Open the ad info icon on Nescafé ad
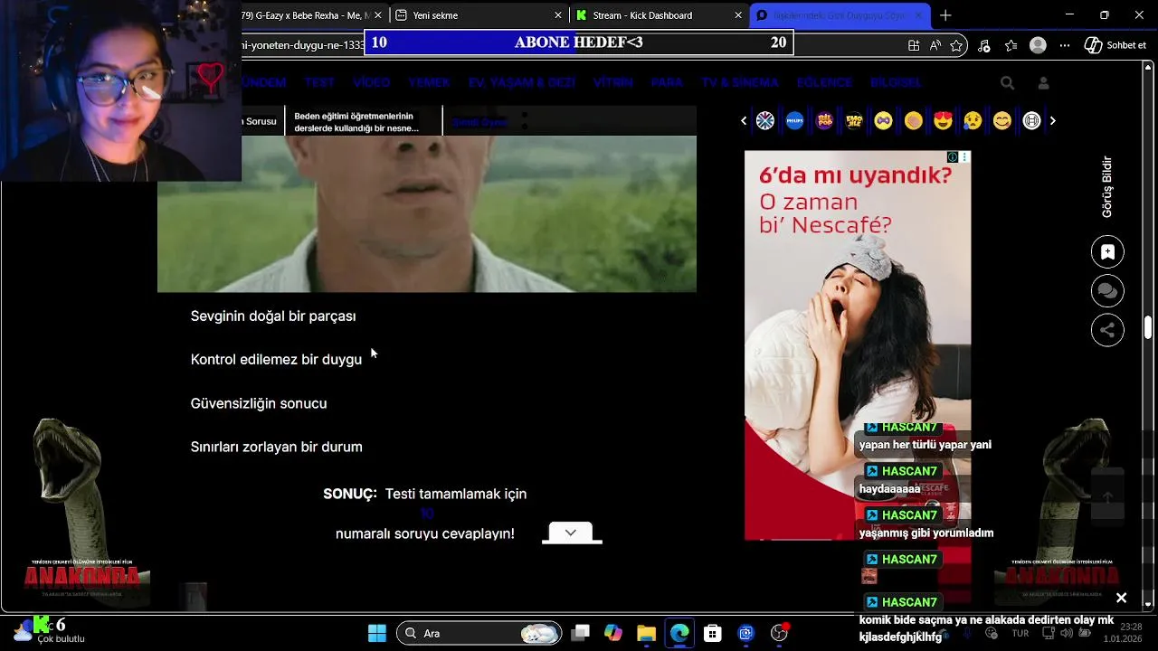 953,157
